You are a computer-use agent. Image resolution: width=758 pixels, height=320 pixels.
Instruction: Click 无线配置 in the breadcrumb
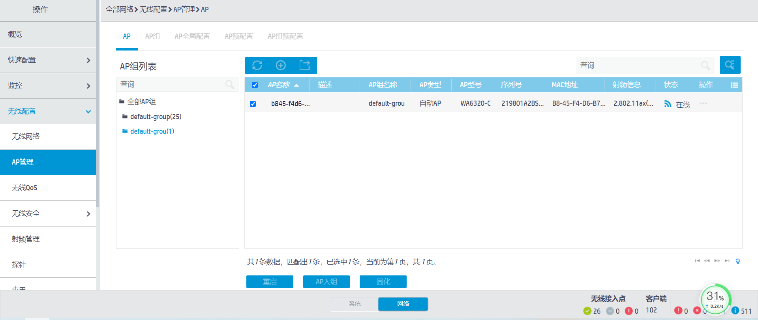click(154, 9)
